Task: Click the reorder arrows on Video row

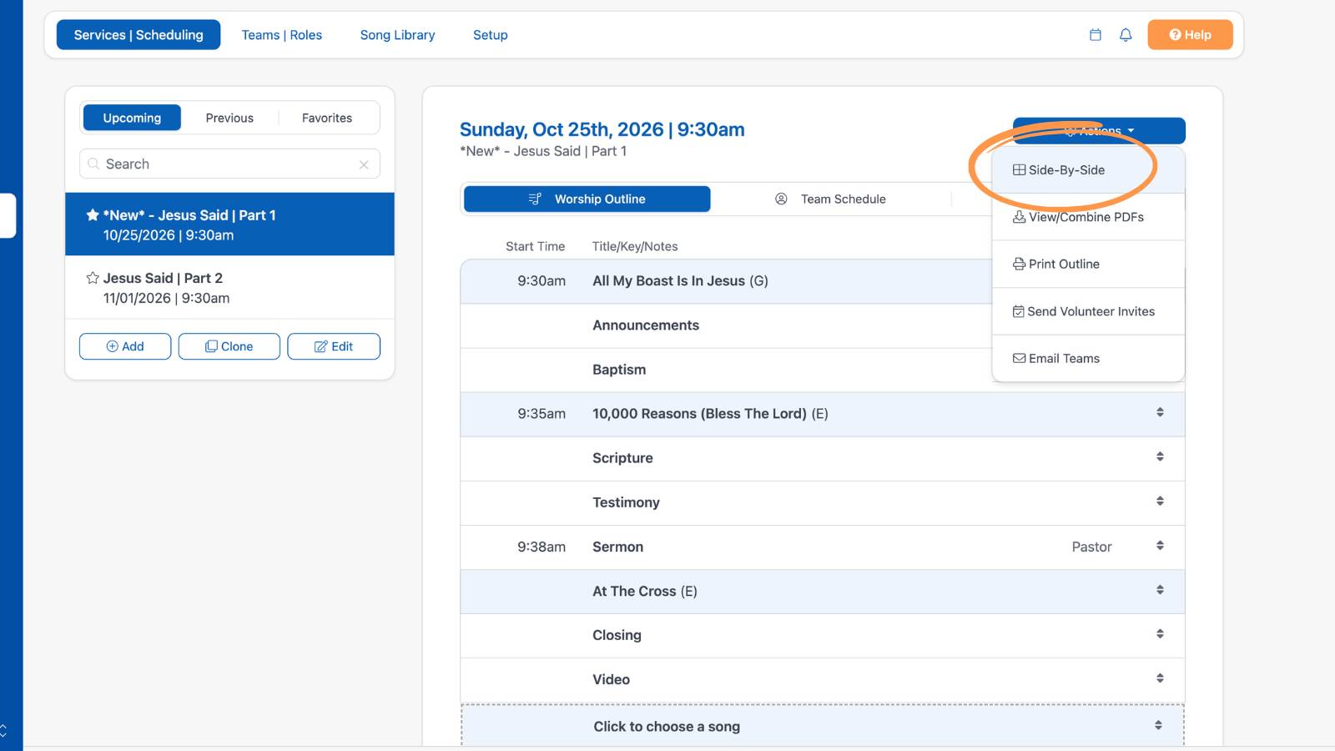Action: [x=1160, y=678]
